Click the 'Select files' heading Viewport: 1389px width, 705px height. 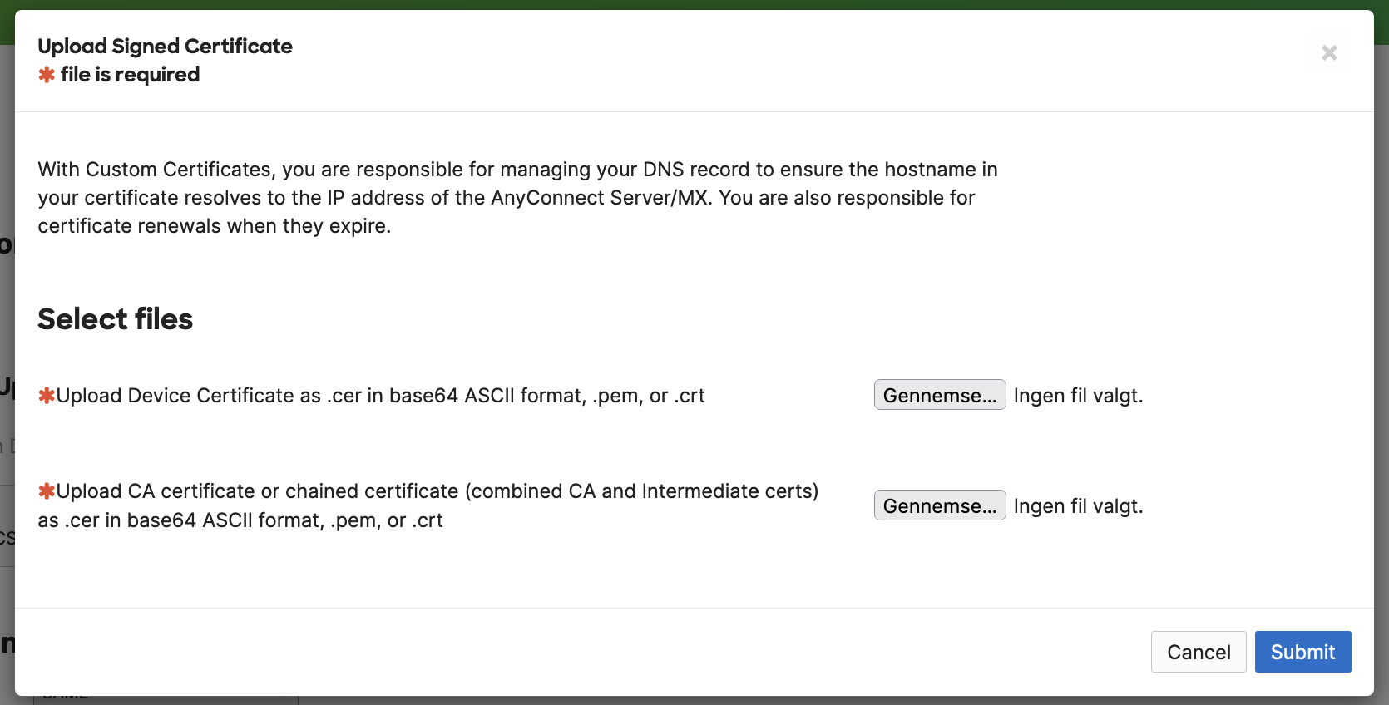click(x=116, y=319)
